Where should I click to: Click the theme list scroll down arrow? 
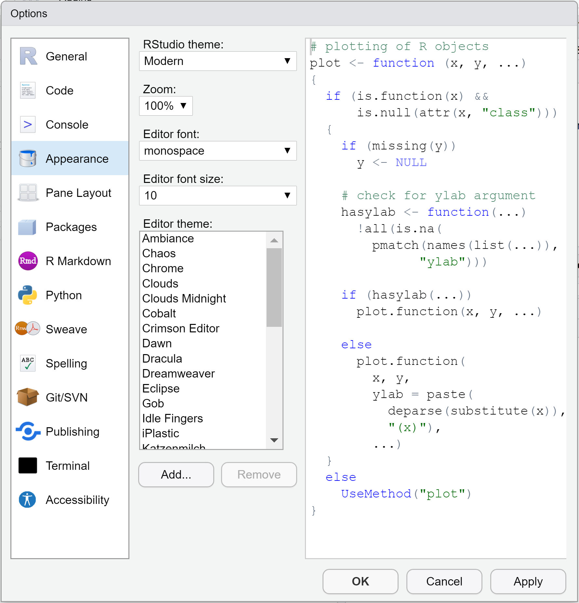274,441
